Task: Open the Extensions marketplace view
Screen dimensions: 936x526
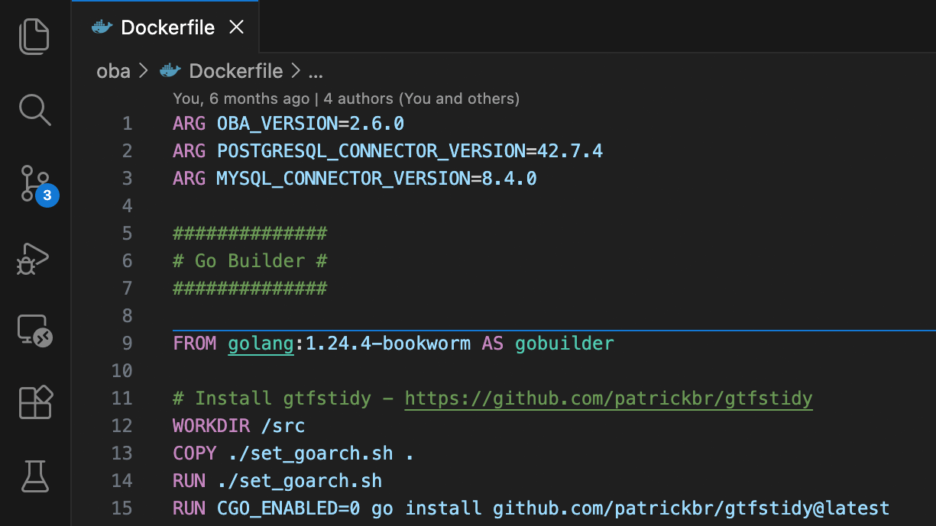Action: pos(34,402)
